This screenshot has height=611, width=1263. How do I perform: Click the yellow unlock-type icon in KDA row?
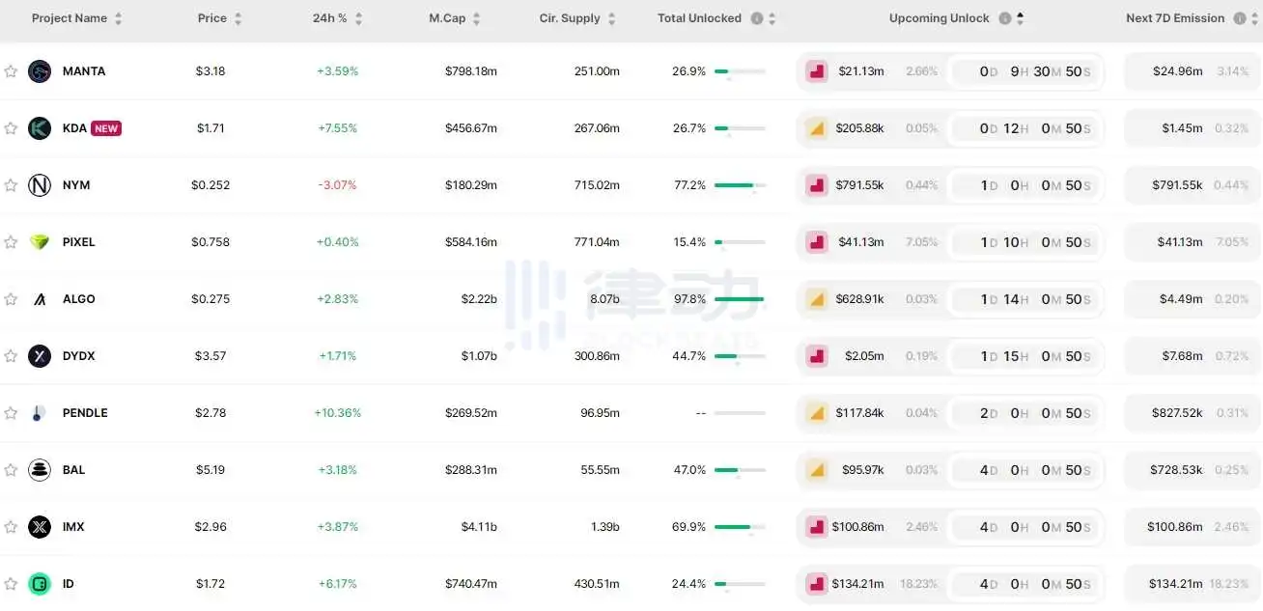coord(817,128)
